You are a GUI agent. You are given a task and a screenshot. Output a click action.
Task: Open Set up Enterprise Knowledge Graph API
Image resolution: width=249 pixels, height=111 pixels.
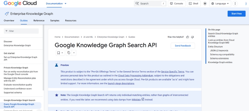(x=21, y=59)
